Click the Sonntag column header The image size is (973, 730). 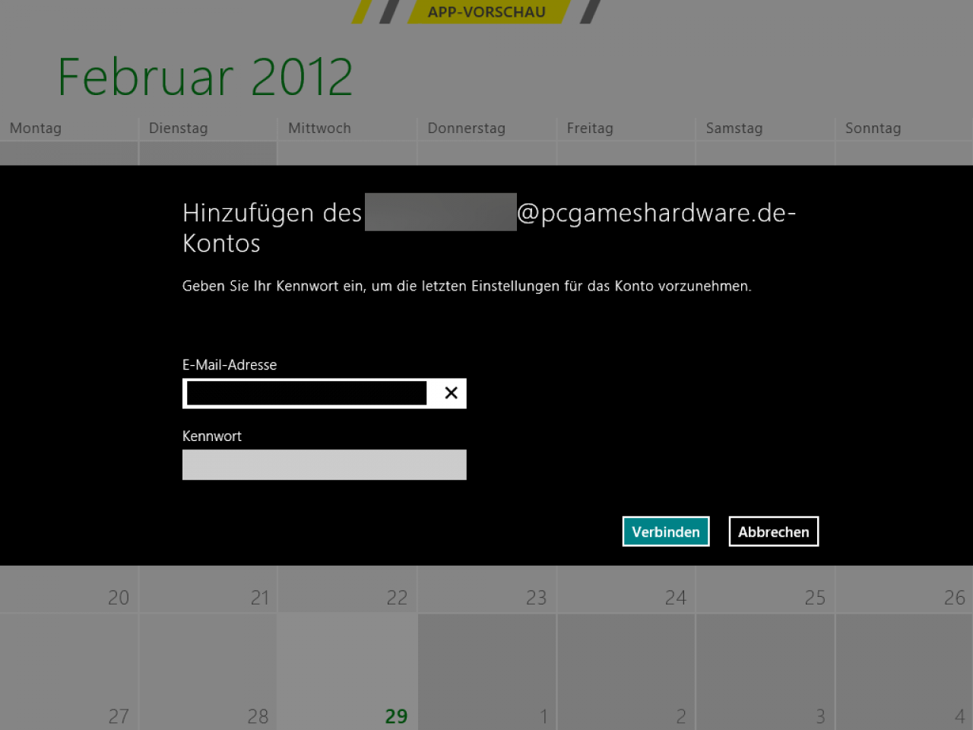click(x=873, y=129)
